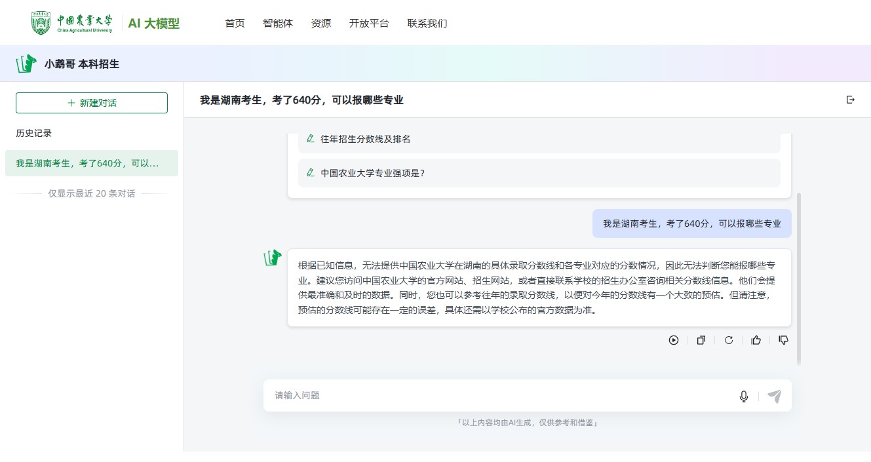Click the 小鹅哥 本科招生 banner title
This screenshot has width=871, height=462.
pos(82,64)
